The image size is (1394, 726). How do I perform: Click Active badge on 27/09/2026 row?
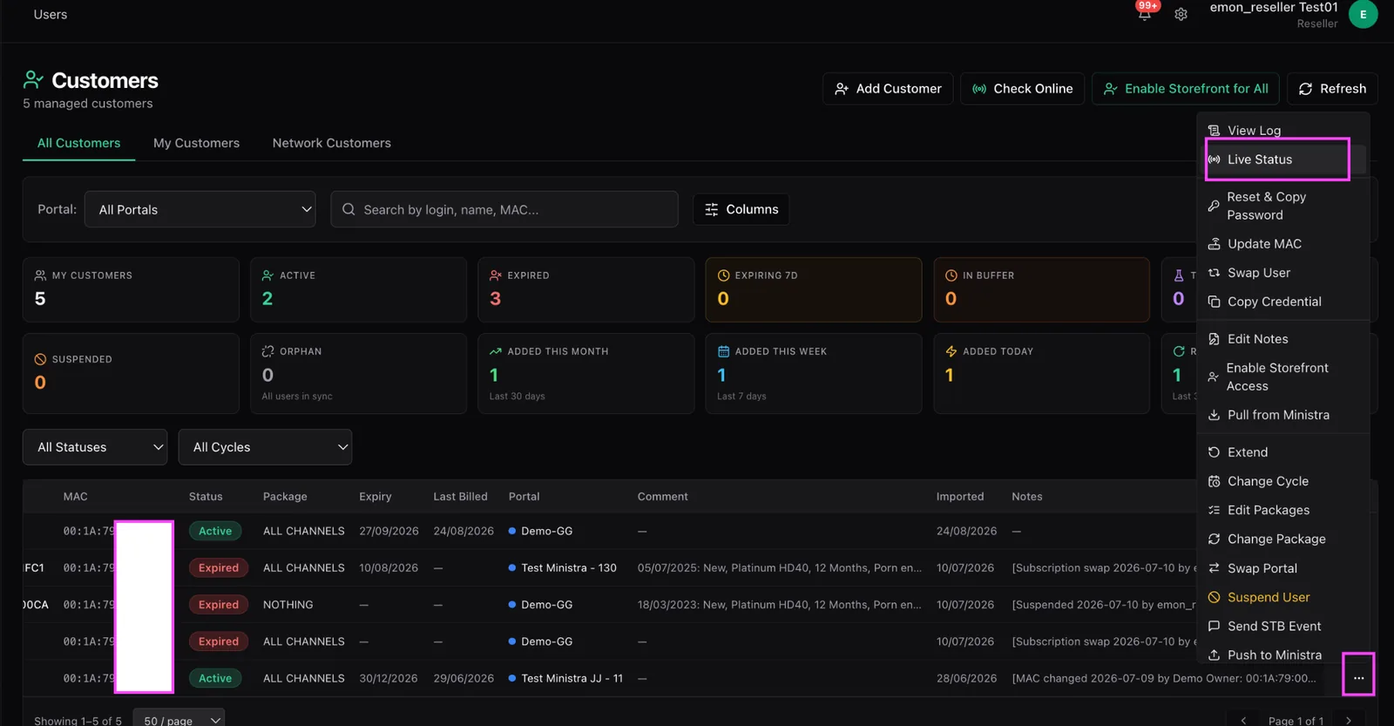pos(215,531)
